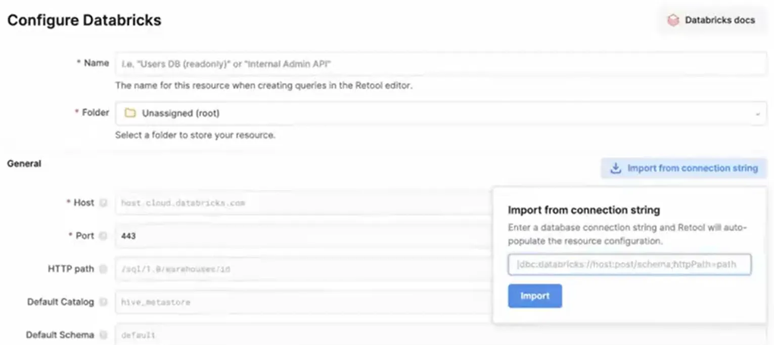Click the small icon beside Default Schema label
The width and height of the screenshot is (774, 345).
click(104, 335)
